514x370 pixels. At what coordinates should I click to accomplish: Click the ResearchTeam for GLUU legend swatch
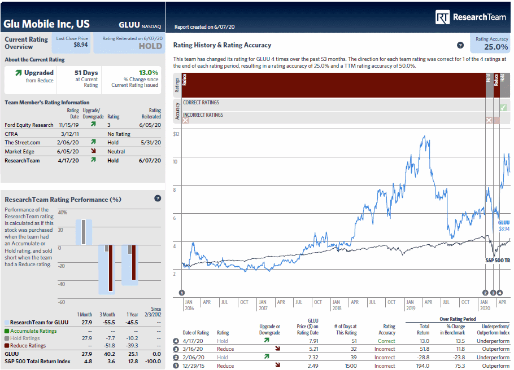point(7,323)
